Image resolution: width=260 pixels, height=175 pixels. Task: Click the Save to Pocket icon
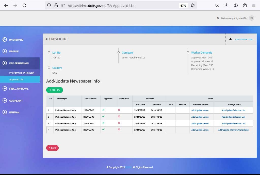[x=217, y=5]
